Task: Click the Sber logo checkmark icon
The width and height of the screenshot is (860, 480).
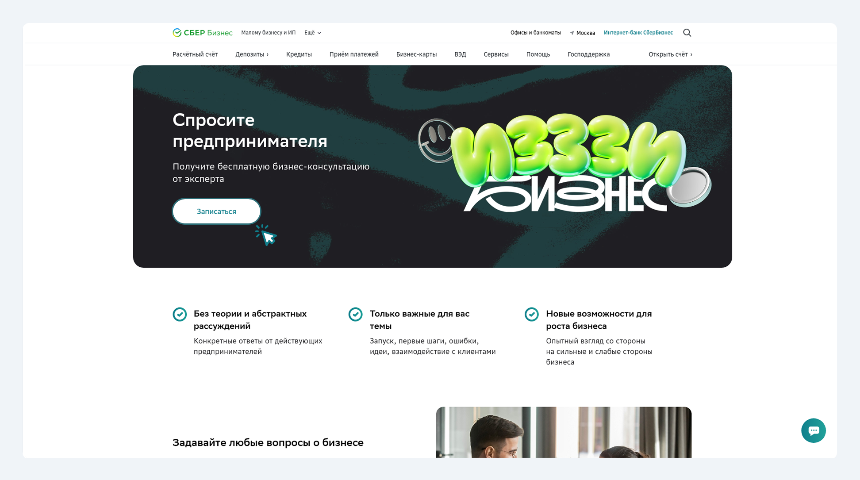Action: click(177, 33)
